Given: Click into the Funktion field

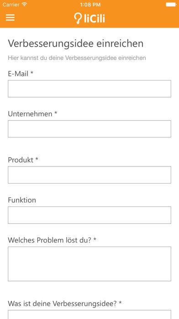Looking at the screenshot, I should tap(89, 215).
